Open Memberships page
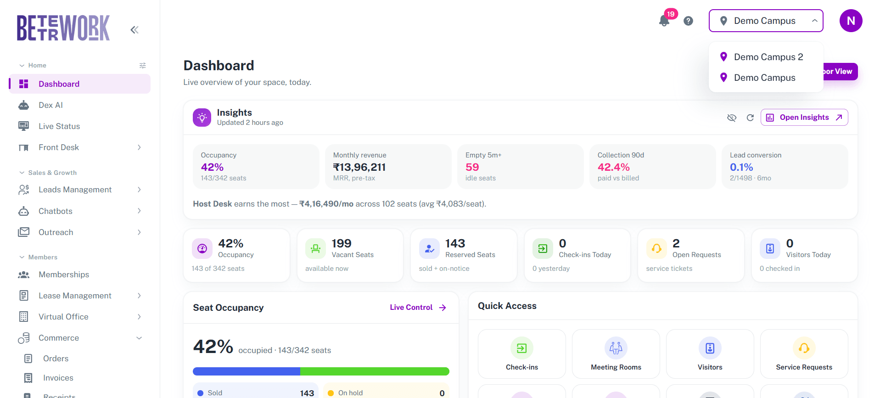This screenshot has width=880, height=398. point(80,275)
